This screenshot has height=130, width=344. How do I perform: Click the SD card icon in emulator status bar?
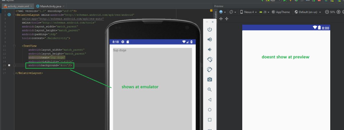point(128,42)
